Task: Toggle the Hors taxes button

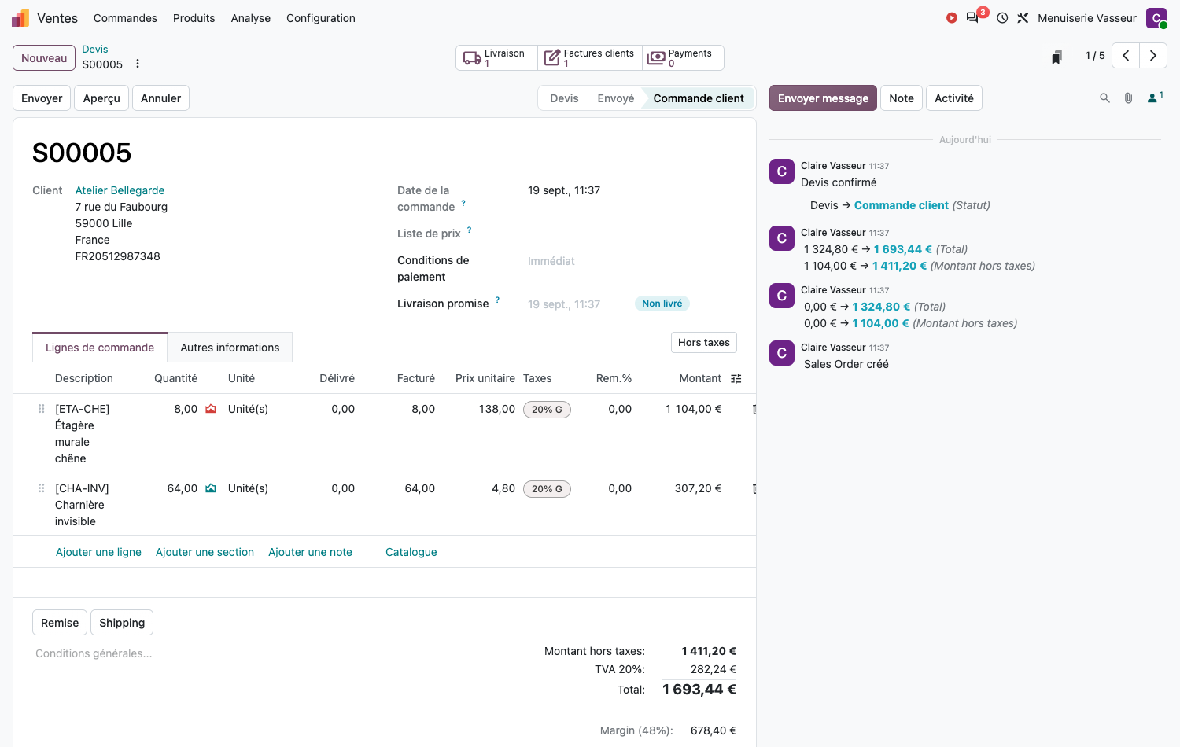Action: click(704, 343)
